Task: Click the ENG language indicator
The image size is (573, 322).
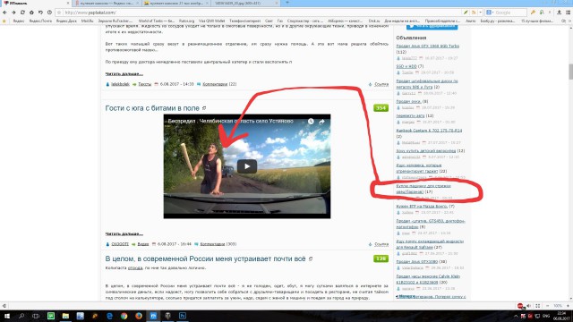Action: 546,316
